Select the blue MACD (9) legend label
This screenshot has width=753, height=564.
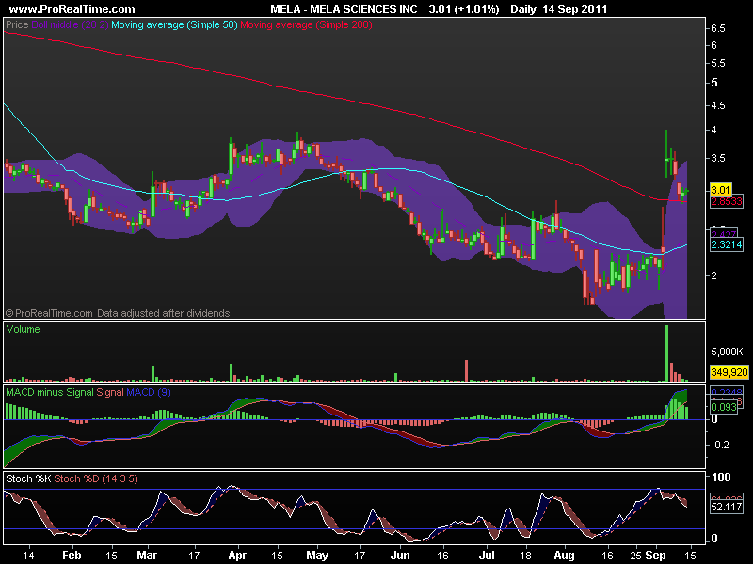click(149, 392)
